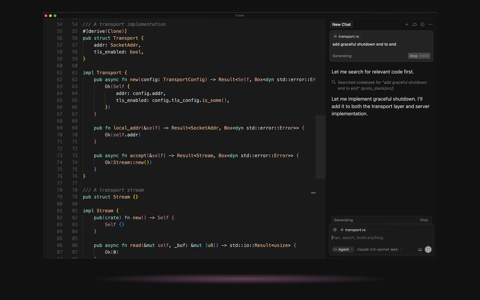This screenshot has height=300, width=480.
Task: Click the '/// A transport implementation' comment
Action: point(124,24)
